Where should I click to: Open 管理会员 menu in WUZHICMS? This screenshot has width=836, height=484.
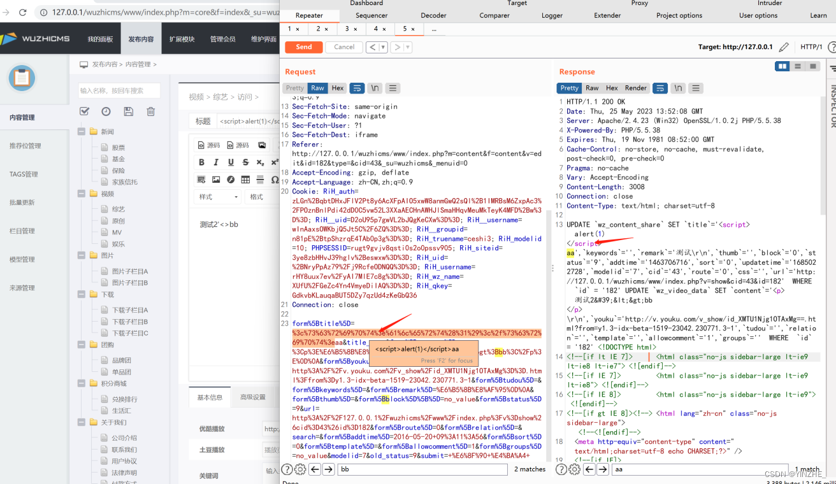pyautogui.click(x=223, y=39)
